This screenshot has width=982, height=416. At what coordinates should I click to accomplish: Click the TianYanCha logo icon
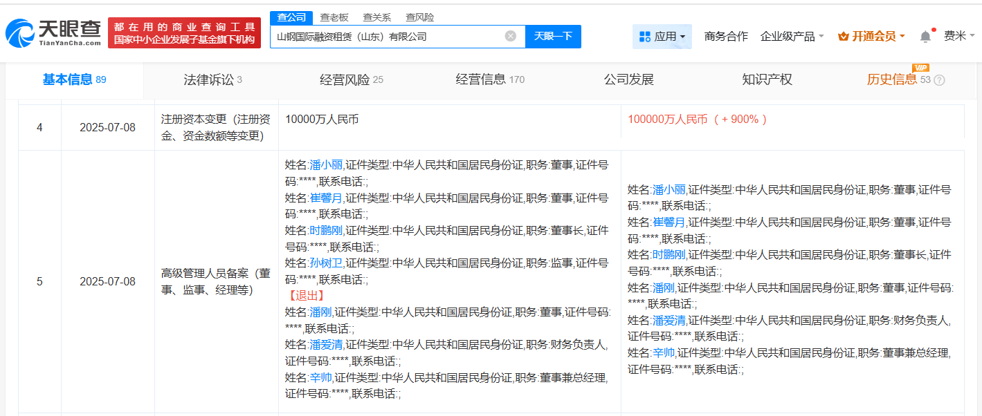tap(19, 33)
